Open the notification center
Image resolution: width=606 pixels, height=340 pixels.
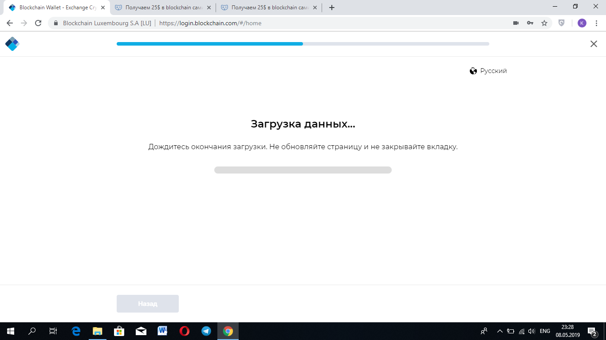coord(592,331)
